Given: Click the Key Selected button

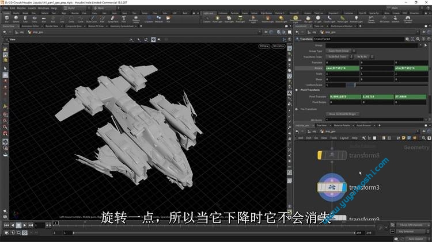Looking at the screenshot, I should [x=411, y=232].
